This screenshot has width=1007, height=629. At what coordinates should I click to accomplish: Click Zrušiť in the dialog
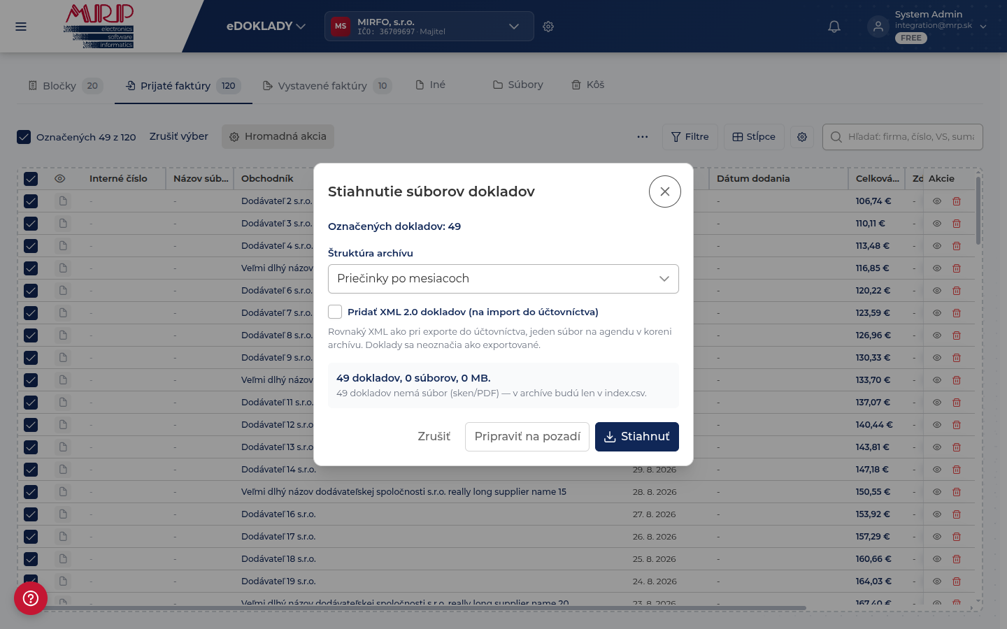pyautogui.click(x=434, y=437)
